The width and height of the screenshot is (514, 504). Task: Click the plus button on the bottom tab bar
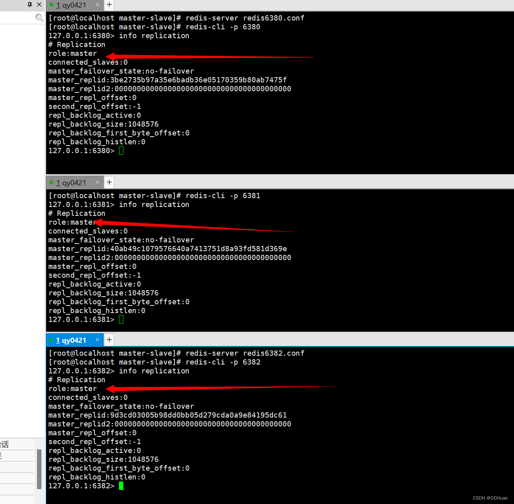[109, 339]
